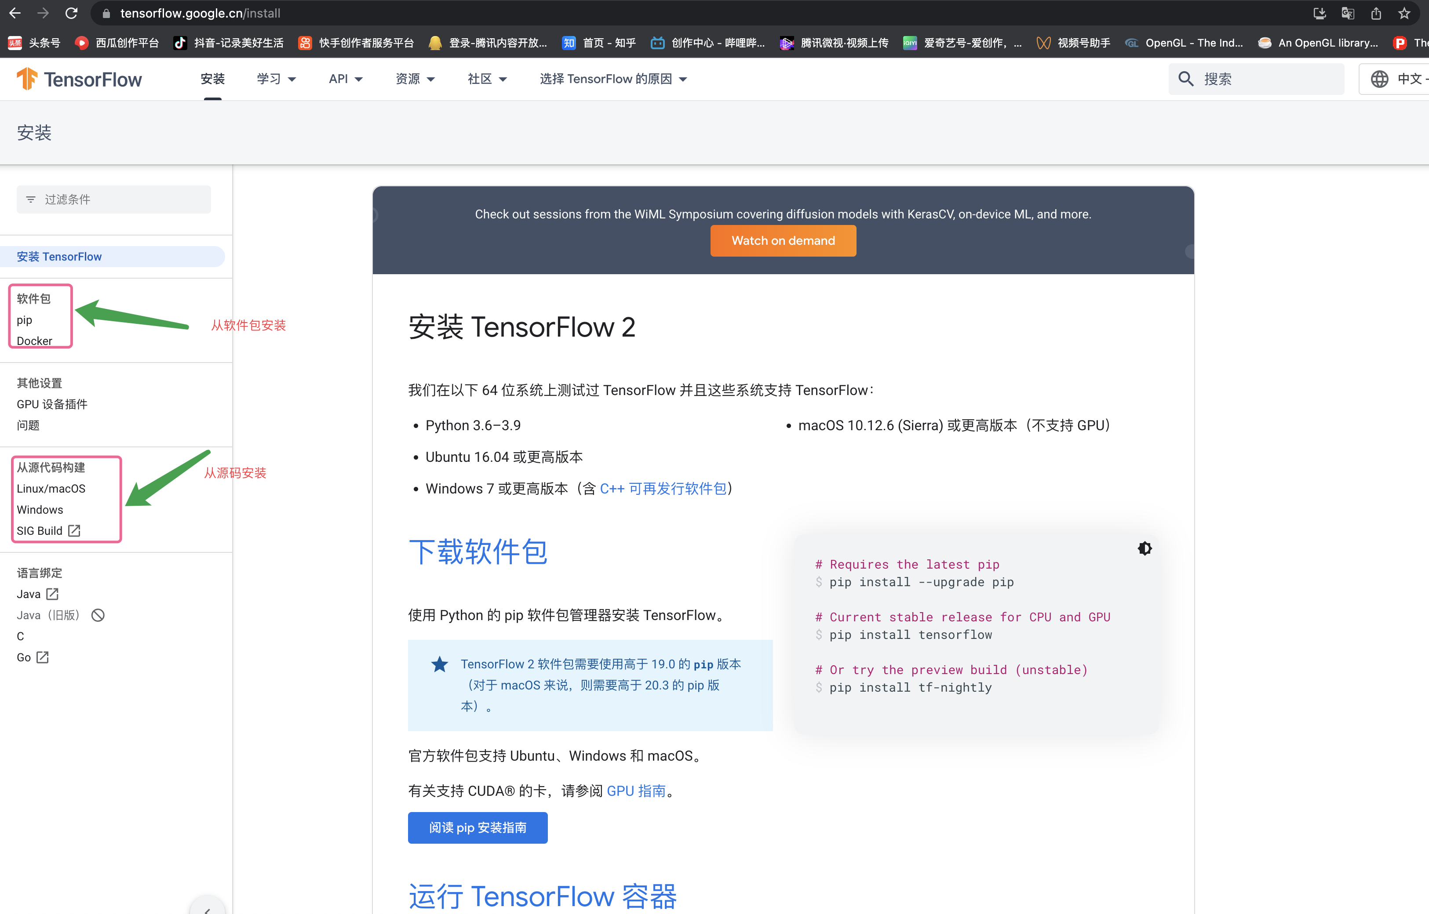Expand the 学习 dropdown menu
Image resolution: width=1429 pixels, height=914 pixels.
[276, 79]
